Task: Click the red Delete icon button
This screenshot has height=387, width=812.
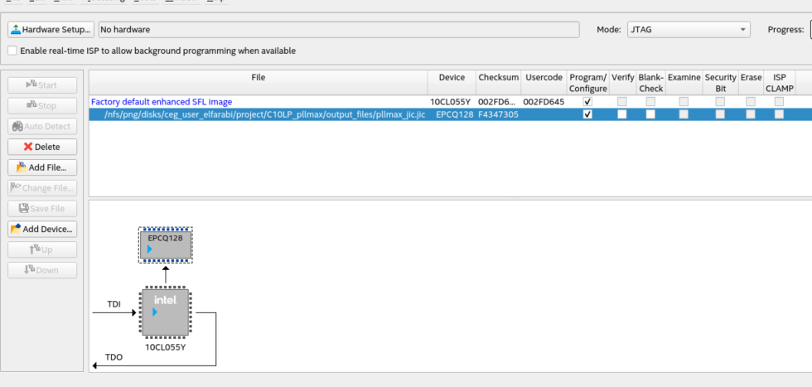Action: 42,147
